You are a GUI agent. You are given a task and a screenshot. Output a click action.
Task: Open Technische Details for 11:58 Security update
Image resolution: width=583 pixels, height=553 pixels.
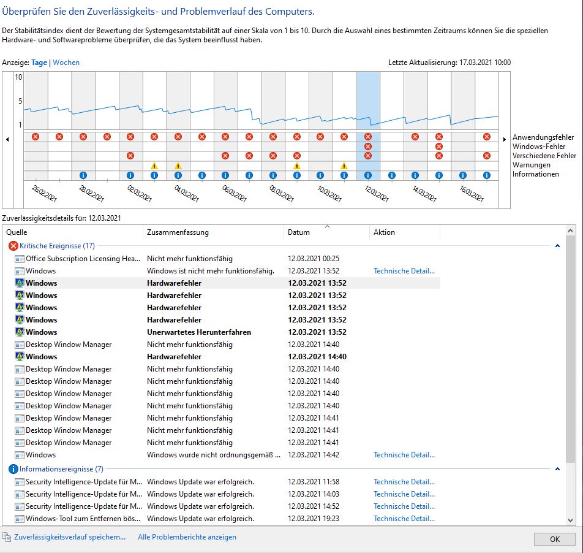click(404, 482)
